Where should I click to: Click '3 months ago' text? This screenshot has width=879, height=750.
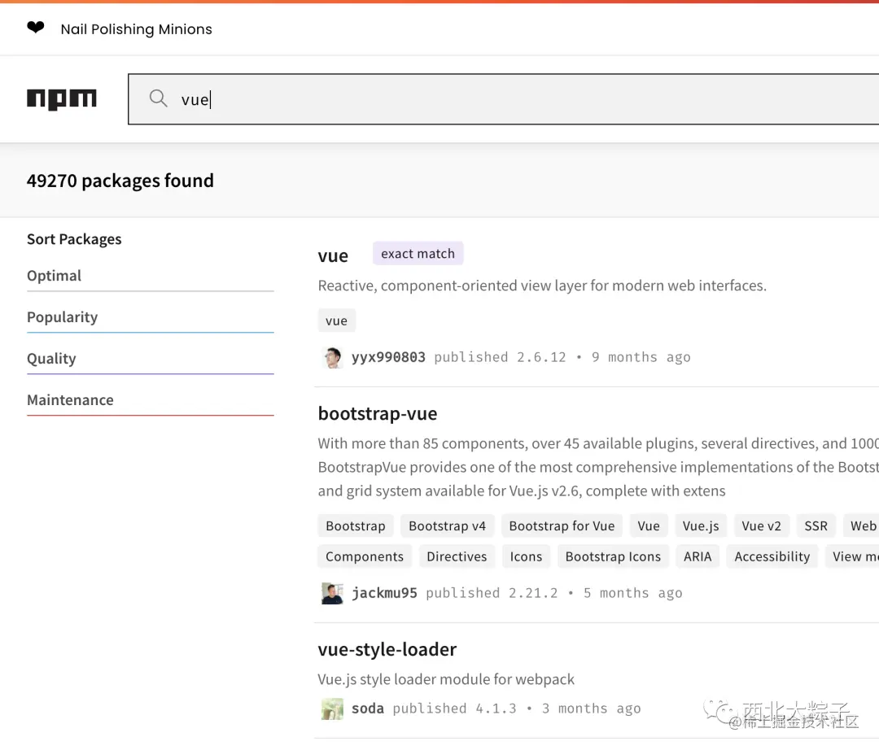[x=592, y=709]
